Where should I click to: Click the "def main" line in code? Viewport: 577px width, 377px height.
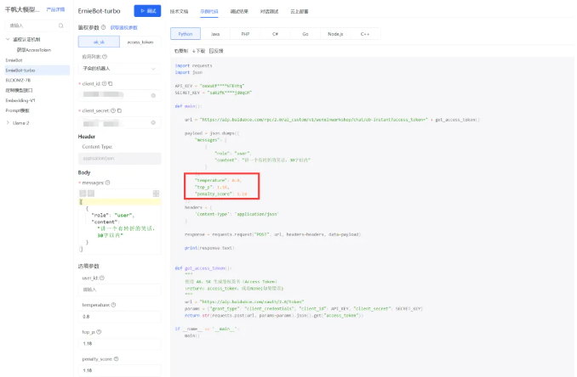[x=188, y=106]
